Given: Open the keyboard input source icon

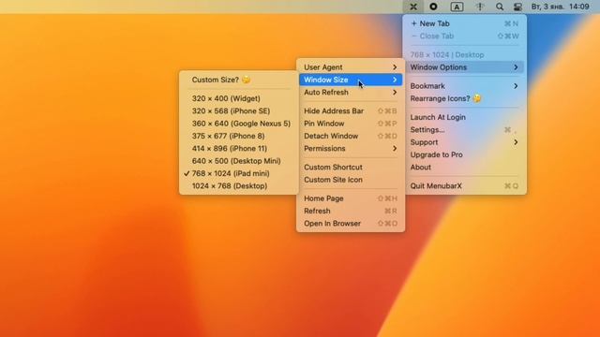Looking at the screenshot, I should tap(457, 7).
